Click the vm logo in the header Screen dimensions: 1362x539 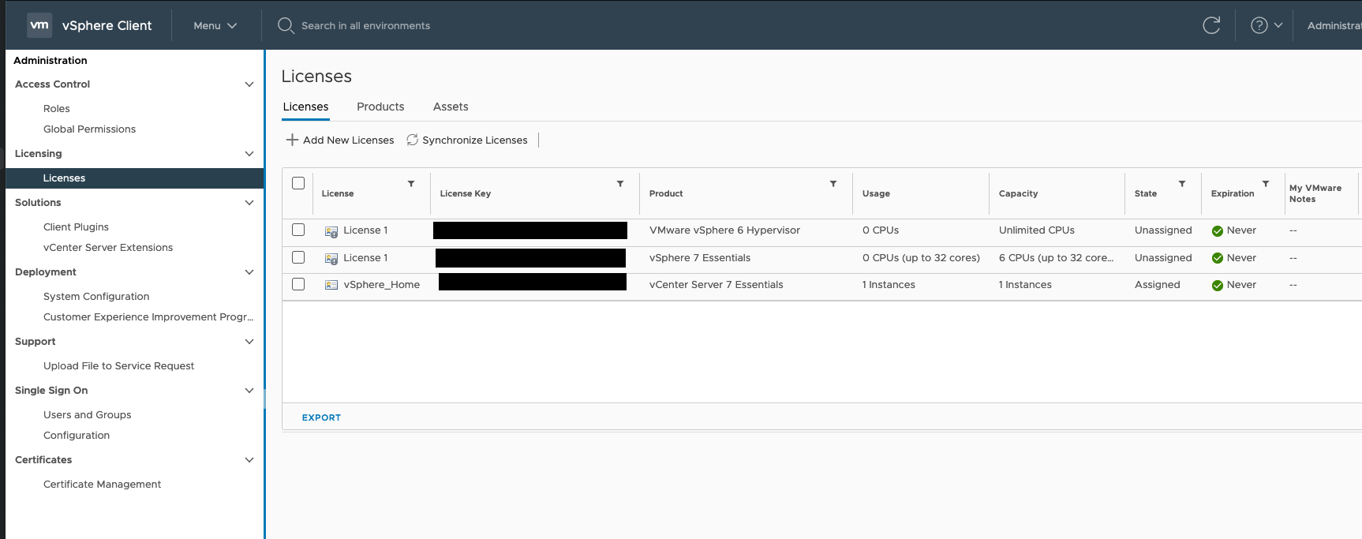pos(39,25)
